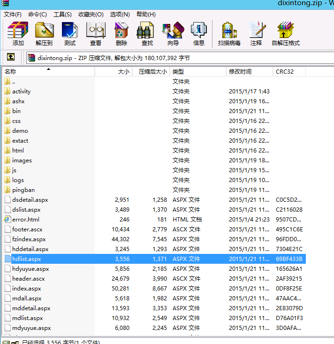Click the 查看 (View) toolbar icon

96,30
